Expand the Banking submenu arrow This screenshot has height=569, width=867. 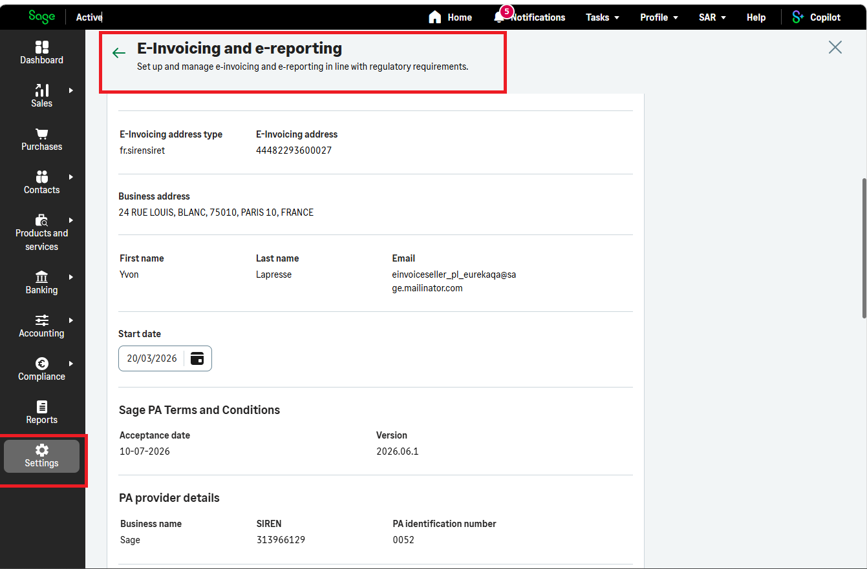pyautogui.click(x=71, y=277)
